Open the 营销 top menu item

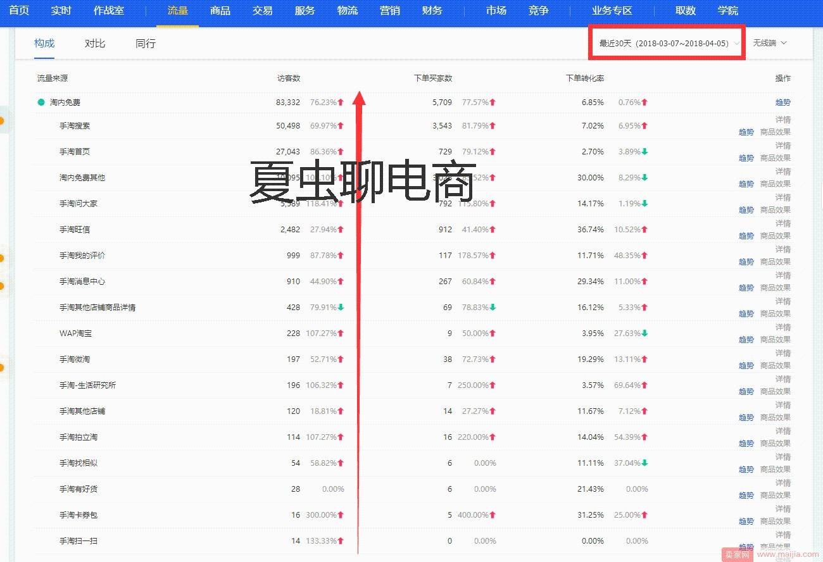390,11
